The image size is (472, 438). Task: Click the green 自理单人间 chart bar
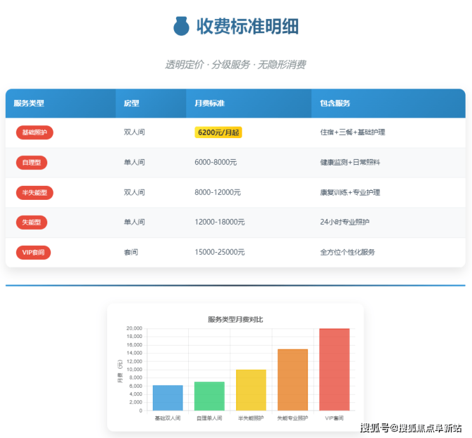(x=209, y=396)
